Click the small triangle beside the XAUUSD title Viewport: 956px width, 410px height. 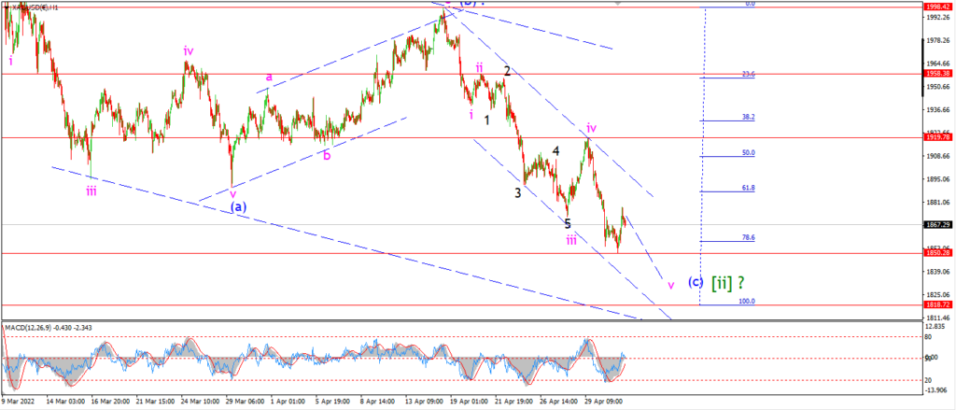pyautogui.click(x=6, y=6)
